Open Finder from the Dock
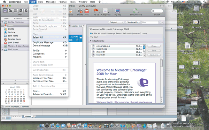The height and width of the screenshot is (130, 209). pos(41,125)
